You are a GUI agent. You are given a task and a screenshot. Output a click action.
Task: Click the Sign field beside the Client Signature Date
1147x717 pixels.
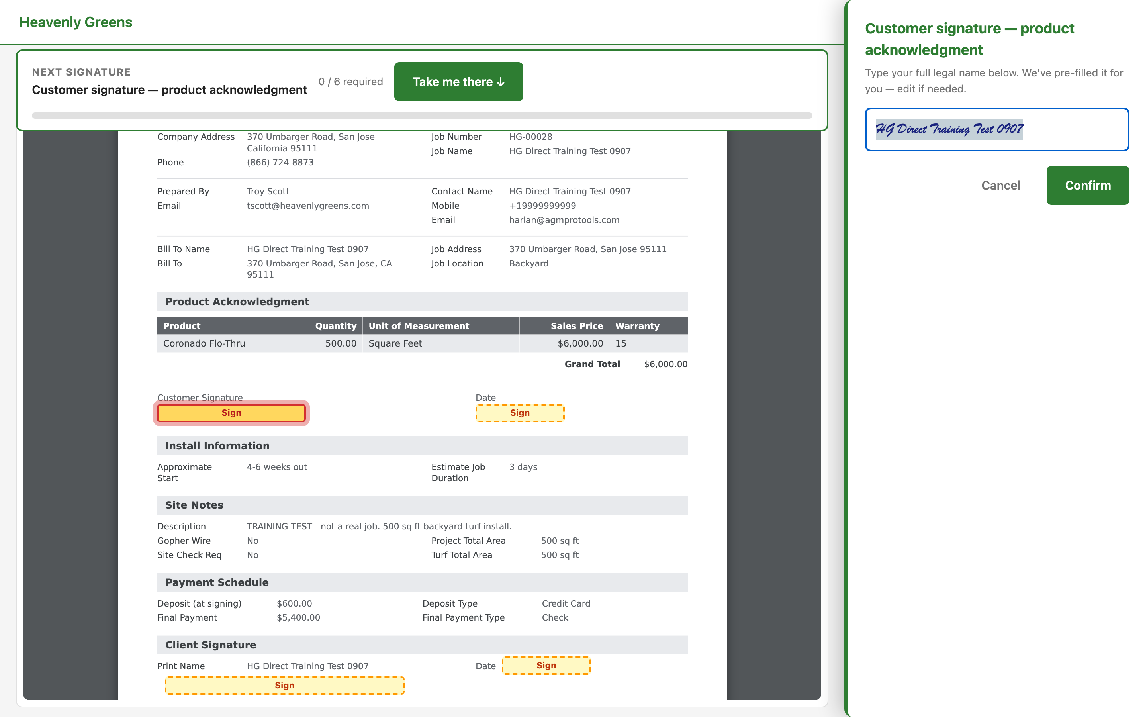pyautogui.click(x=546, y=665)
